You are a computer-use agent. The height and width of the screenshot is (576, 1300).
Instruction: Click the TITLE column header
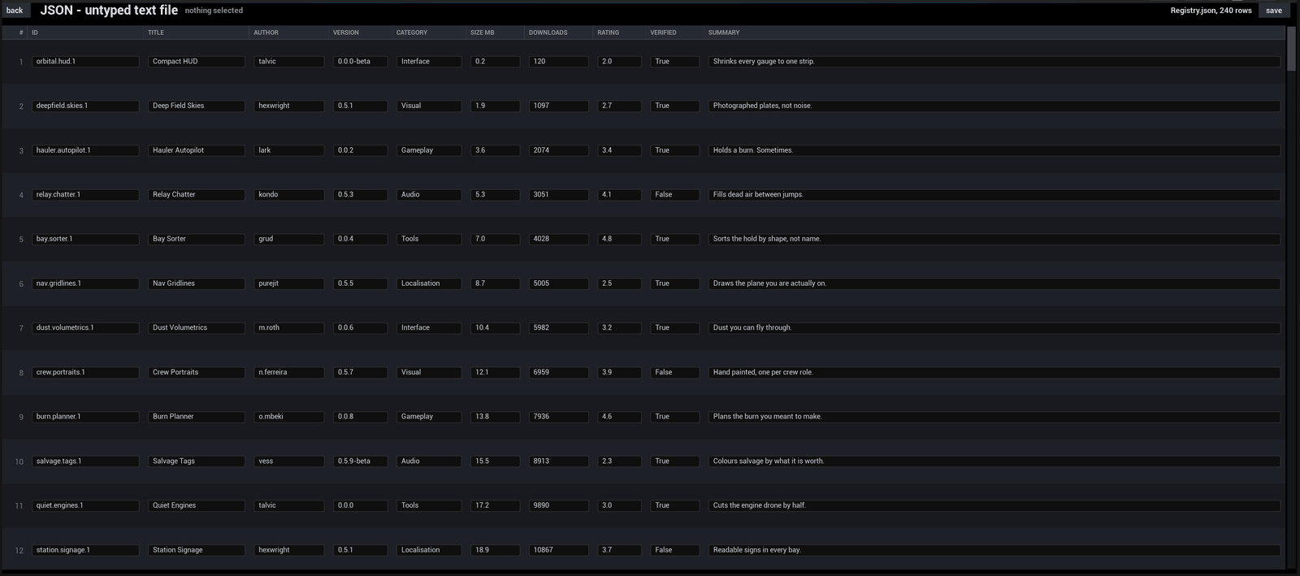pos(197,32)
